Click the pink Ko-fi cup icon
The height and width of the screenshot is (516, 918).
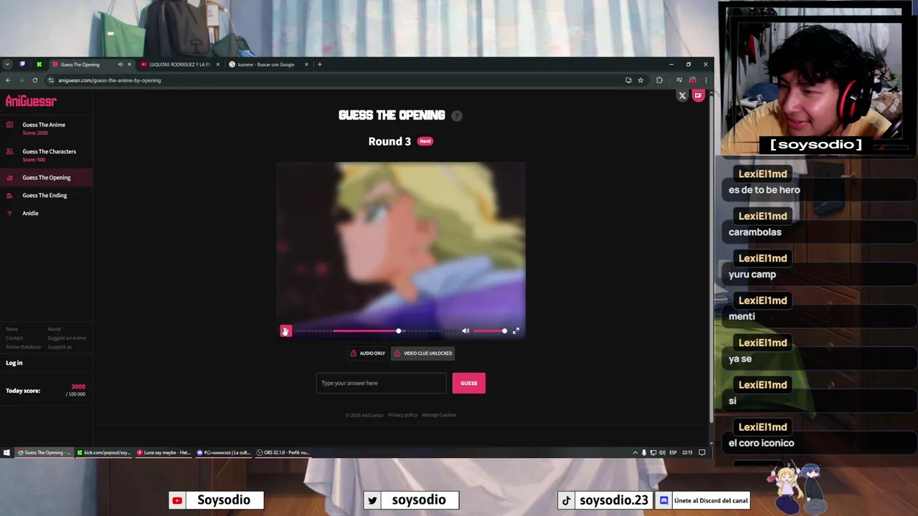699,95
